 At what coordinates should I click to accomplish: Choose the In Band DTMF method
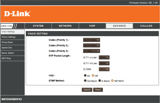[99, 81]
